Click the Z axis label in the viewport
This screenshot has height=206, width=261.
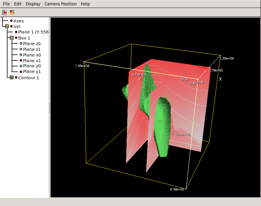pos(172,133)
